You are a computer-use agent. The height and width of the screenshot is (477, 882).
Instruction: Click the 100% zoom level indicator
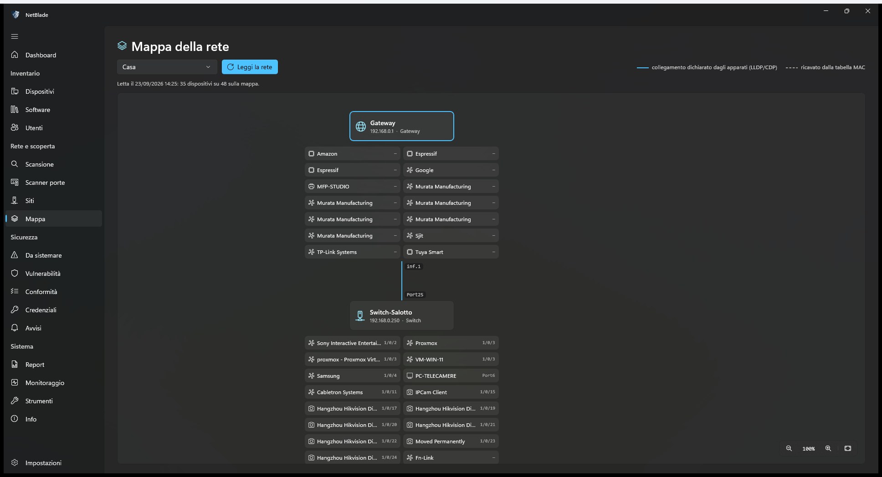coord(809,449)
